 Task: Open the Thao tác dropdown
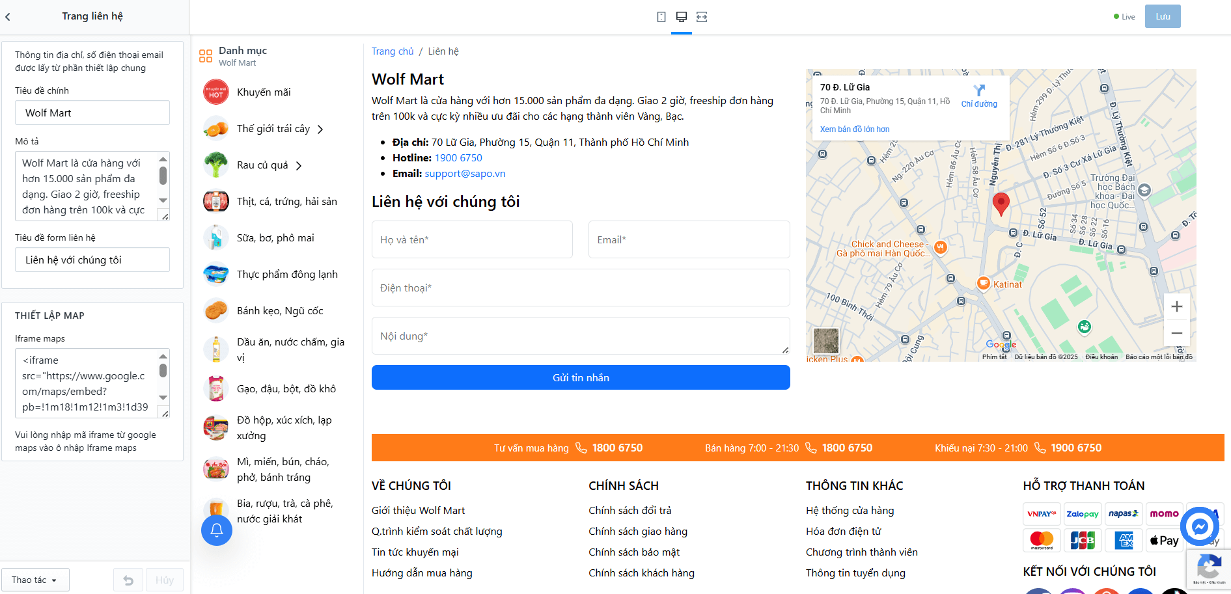(35, 580)
